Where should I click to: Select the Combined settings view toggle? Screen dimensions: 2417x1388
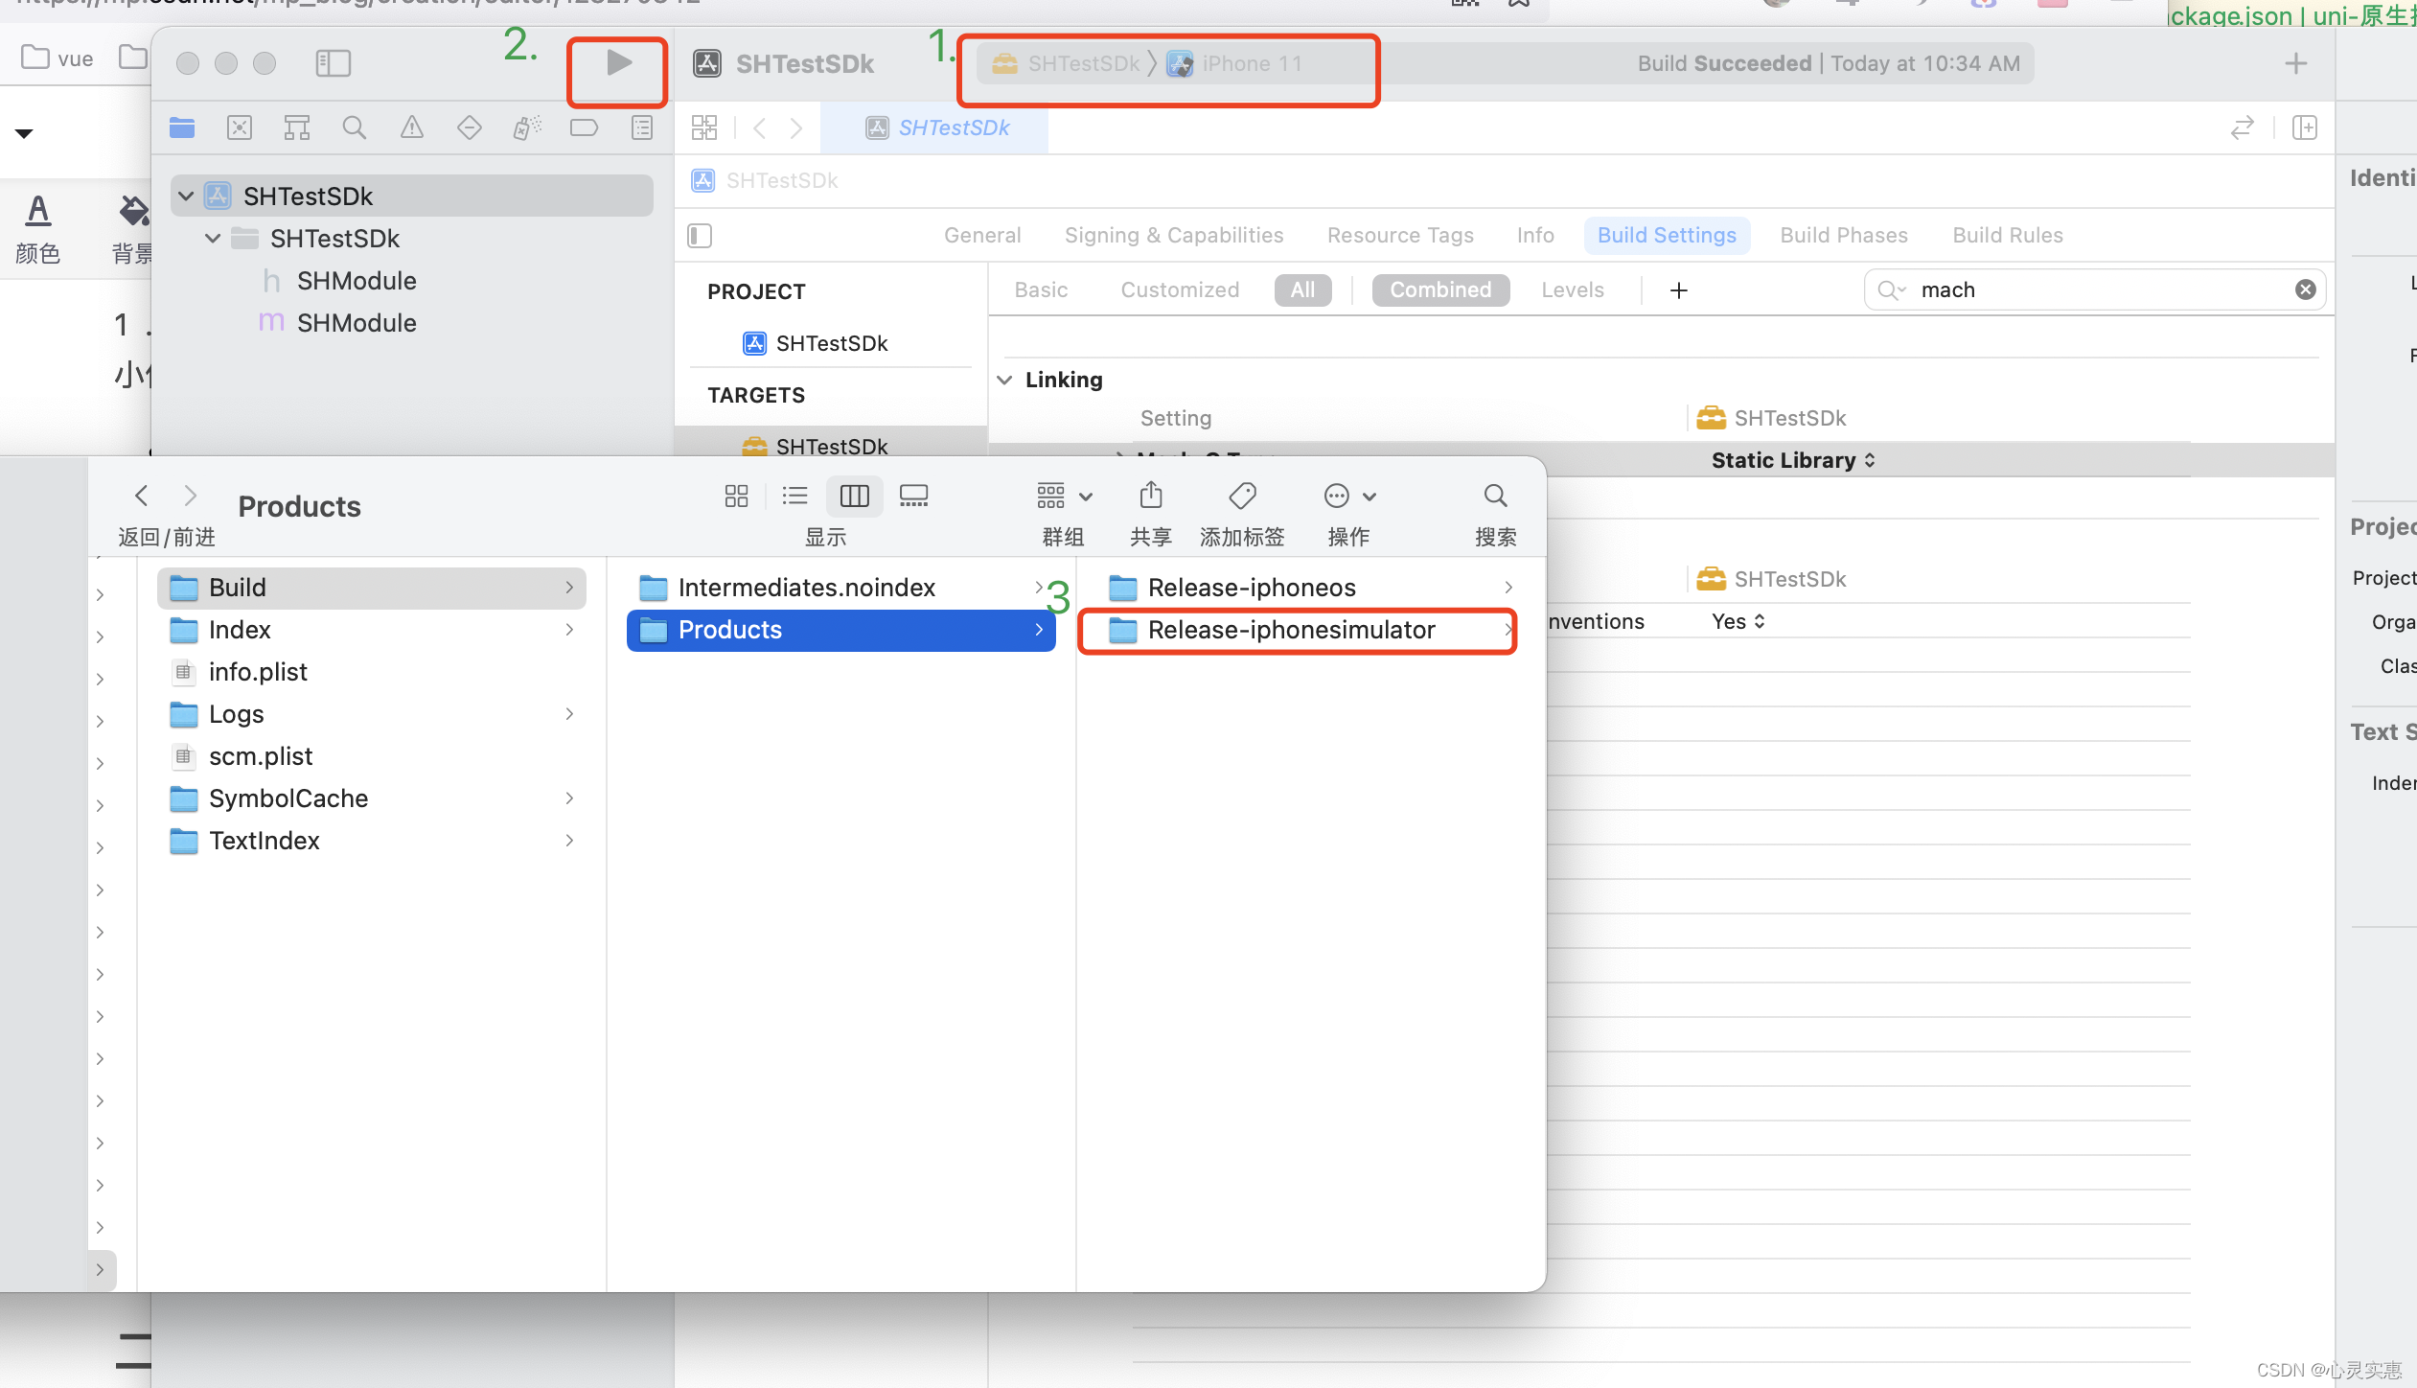[1439, 289]
